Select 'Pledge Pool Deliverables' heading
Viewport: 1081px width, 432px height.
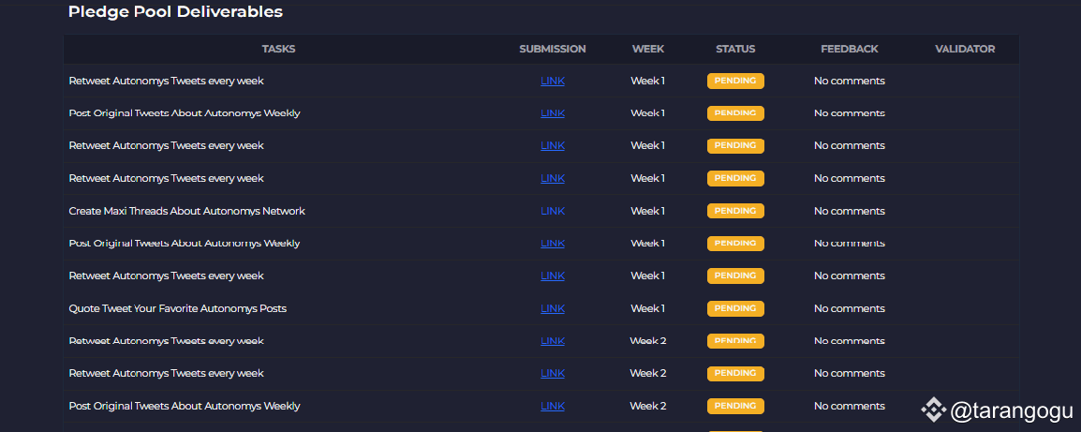(175, 12)
